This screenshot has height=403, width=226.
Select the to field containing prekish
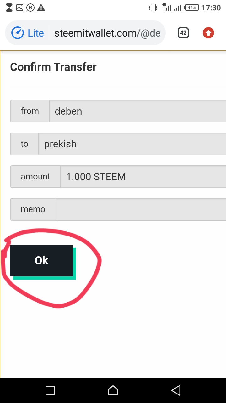(132, 144)
